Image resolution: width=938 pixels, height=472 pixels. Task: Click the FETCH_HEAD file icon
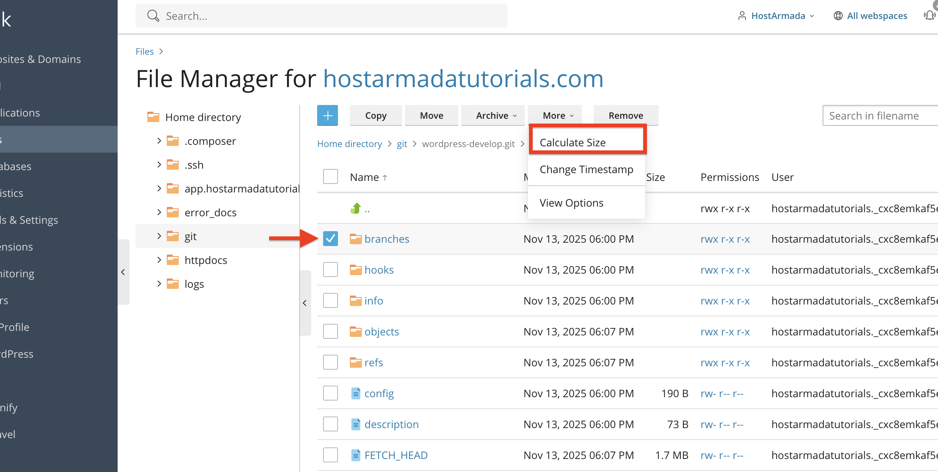(x=356, y=455)
